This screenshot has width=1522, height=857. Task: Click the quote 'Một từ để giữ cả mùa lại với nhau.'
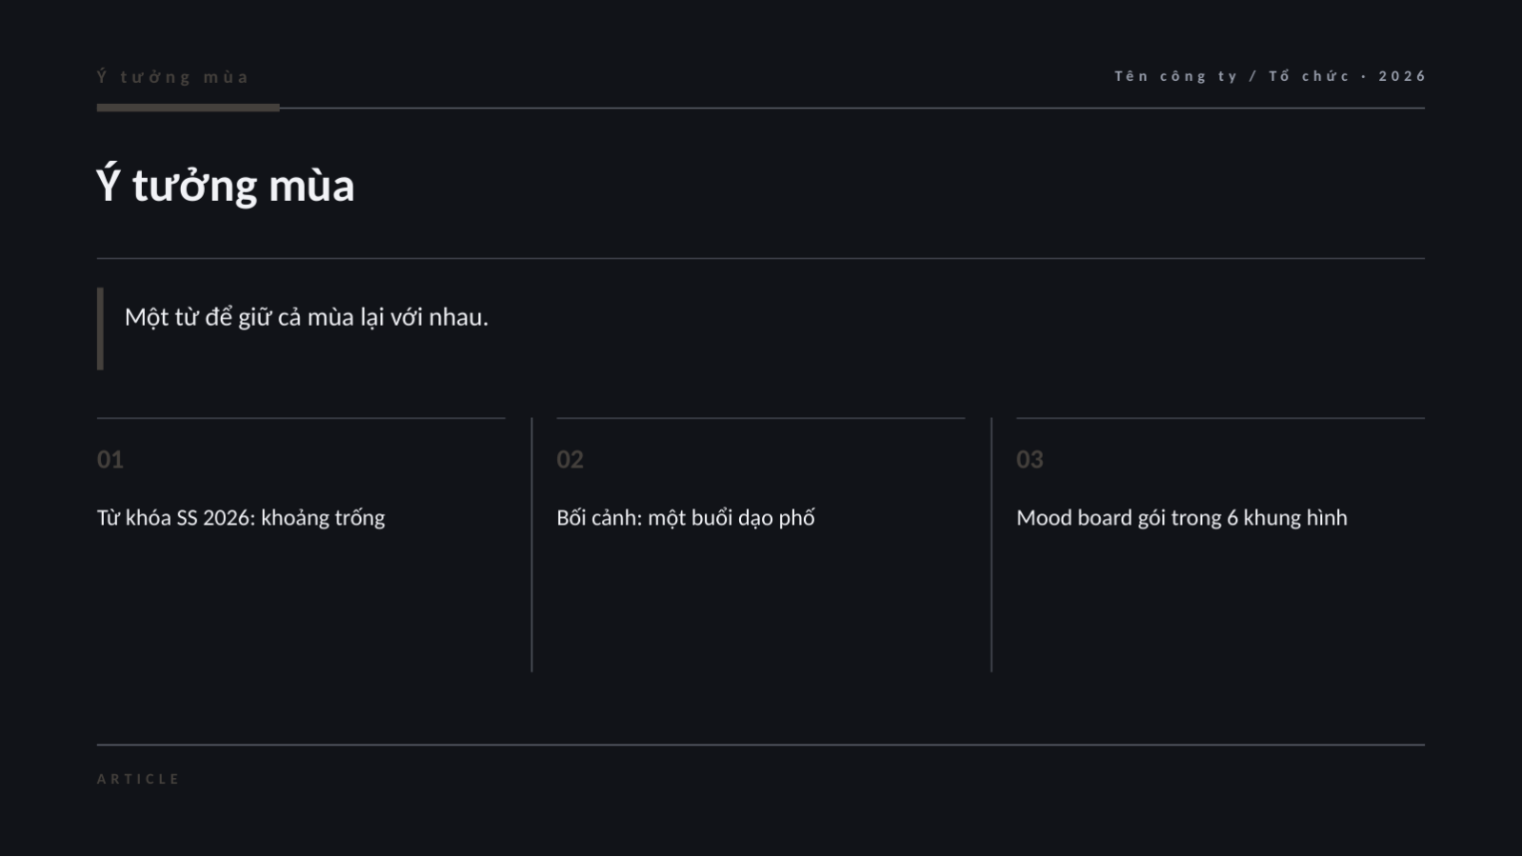click(306, 317)
